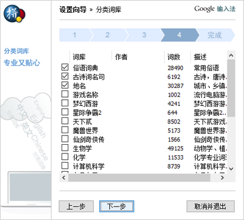Click the Google 输入法 brand text
Image resolution: width=244 pixels, height=220 pixels.
(215, 9)
